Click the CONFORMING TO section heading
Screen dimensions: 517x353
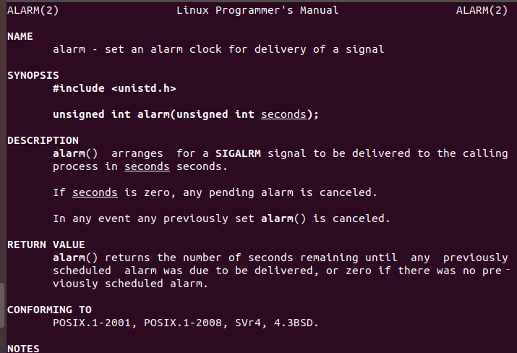point(49,310)
